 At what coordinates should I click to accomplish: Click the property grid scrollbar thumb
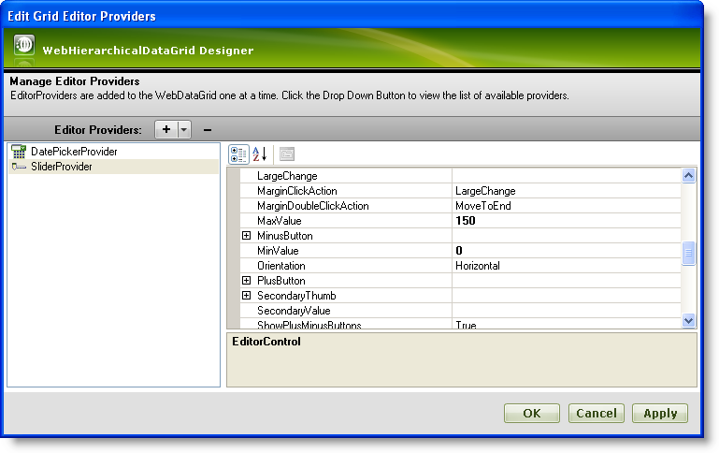coord(688,253)
